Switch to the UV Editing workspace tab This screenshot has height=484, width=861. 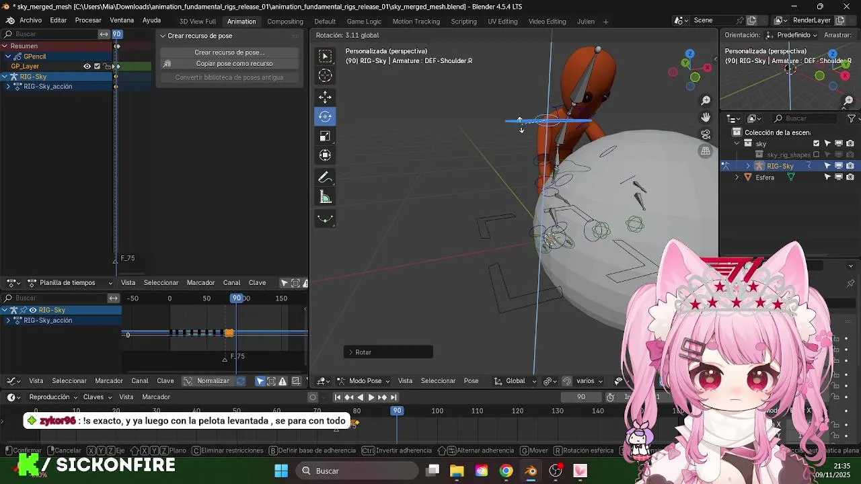502,22
